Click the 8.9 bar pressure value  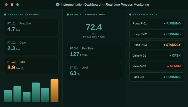click(14, 68)
